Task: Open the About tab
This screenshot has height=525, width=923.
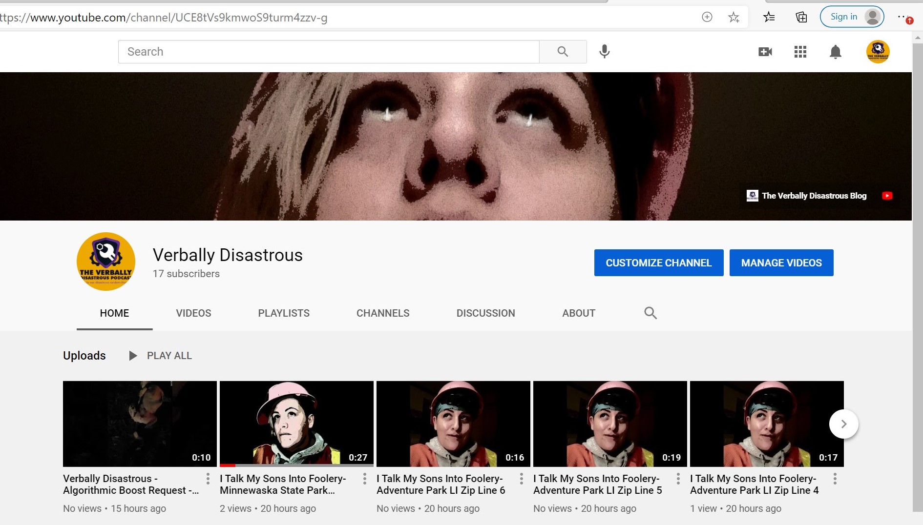Action: [578, 313]
